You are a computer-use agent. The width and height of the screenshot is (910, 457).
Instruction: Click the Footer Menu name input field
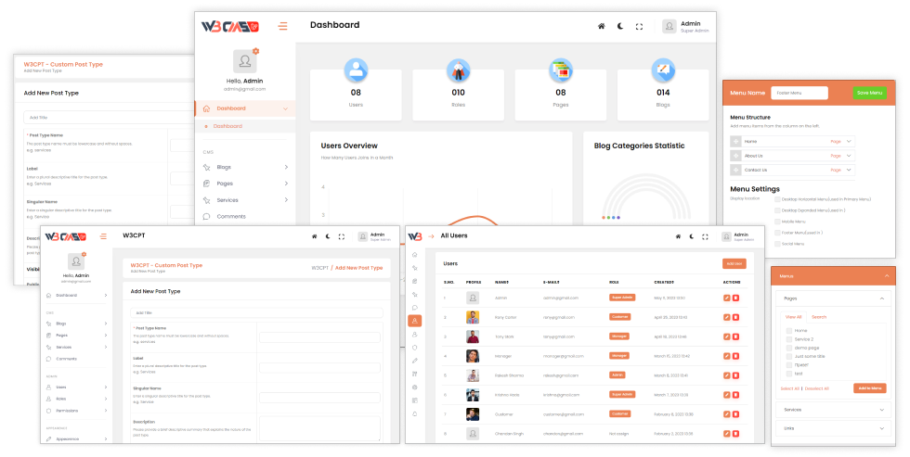pyautogui.click(x=799, y=93)
